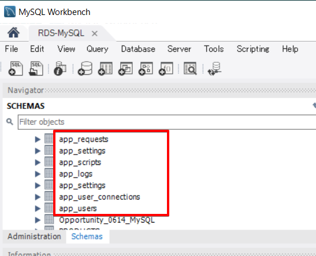
Task: Select the app_logs table
Action: pyautogui.click(x=76, y=174)
